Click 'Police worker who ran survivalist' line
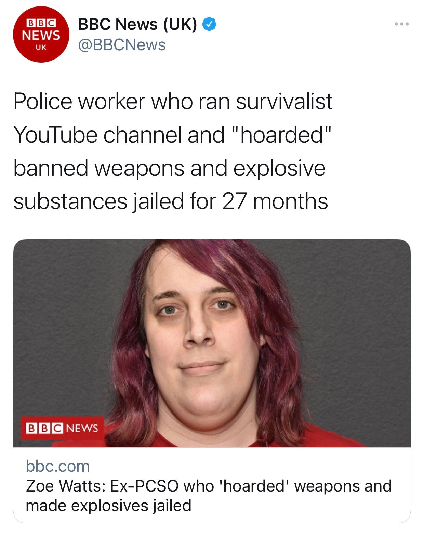The height and width of the screenshot is (536, 424). click(x=173, y=101)
